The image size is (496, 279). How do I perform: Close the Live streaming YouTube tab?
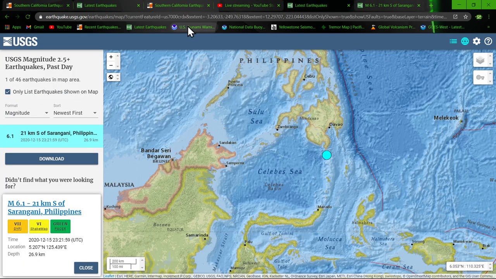pyautogui.click(x=279, y=5)
